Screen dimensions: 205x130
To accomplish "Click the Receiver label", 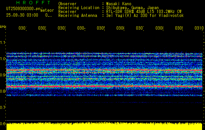I will 67,12.
